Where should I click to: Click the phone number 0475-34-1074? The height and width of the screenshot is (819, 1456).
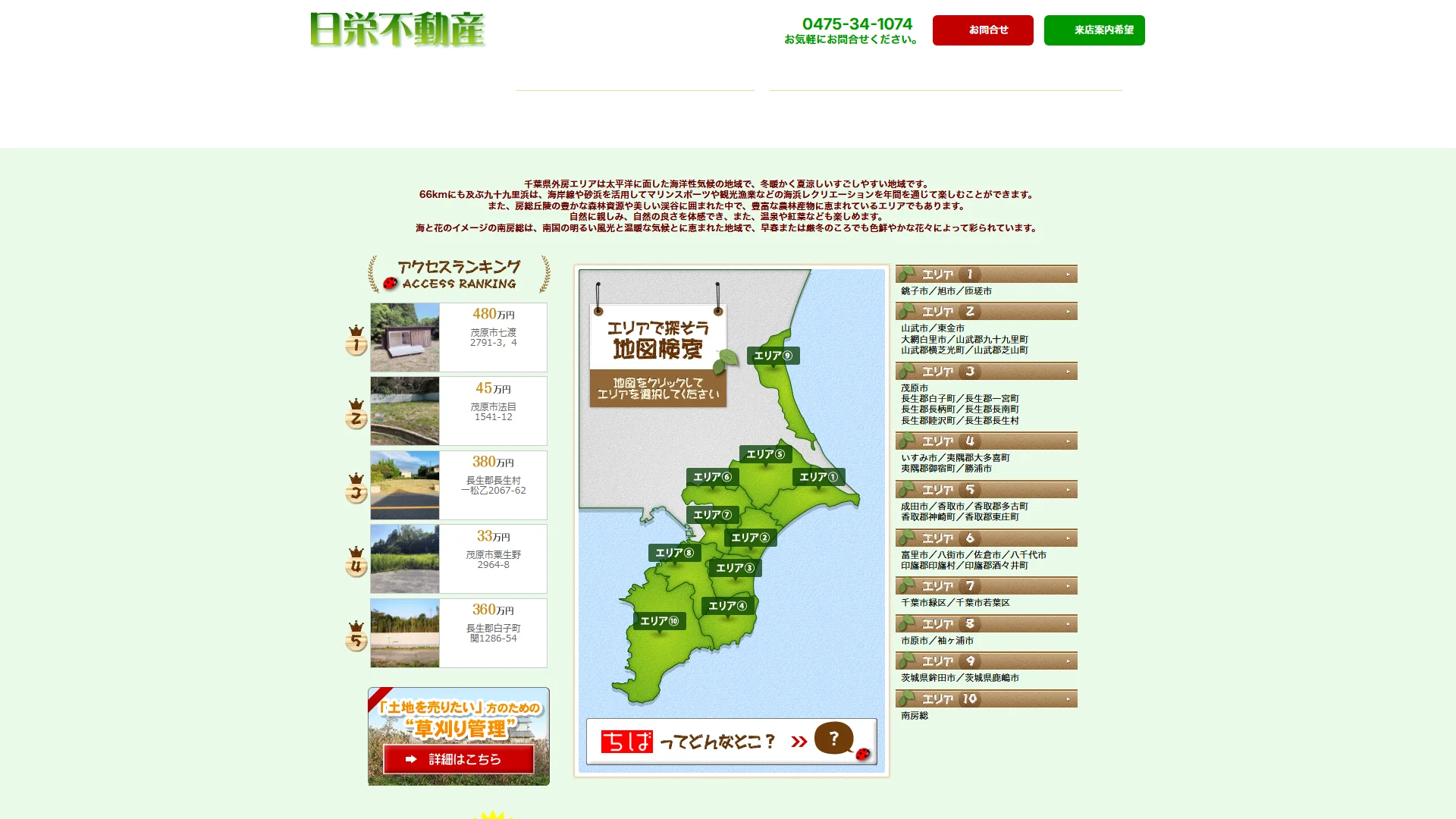click(857, 24)
